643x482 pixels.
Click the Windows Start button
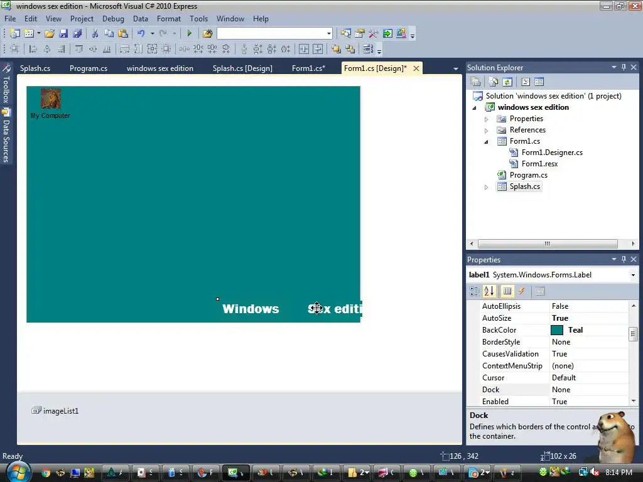click(x=18, y=472)
